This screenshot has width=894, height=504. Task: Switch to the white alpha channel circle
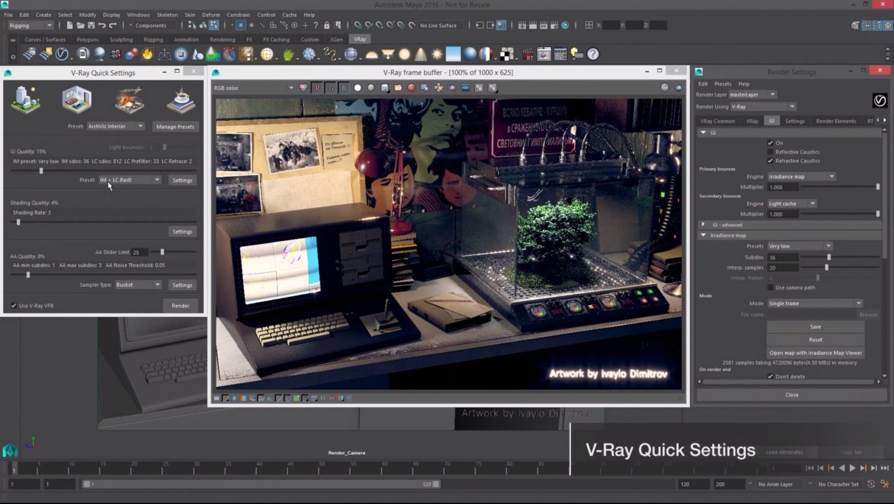pyautogui.click(x=358, y=88)
